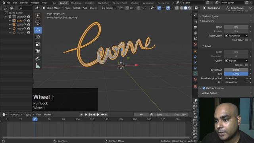The height and width of the screenshot is (143, 254).
Task: Open the Texture properties tab
Action: click(195, 86)
